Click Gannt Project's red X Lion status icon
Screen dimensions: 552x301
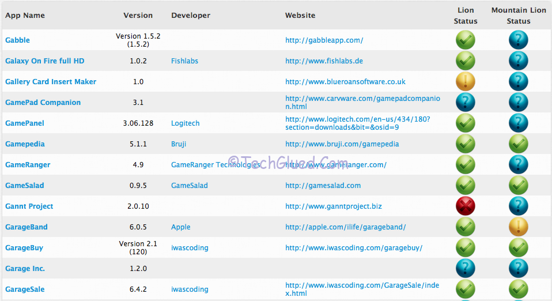tap(466, 206)
